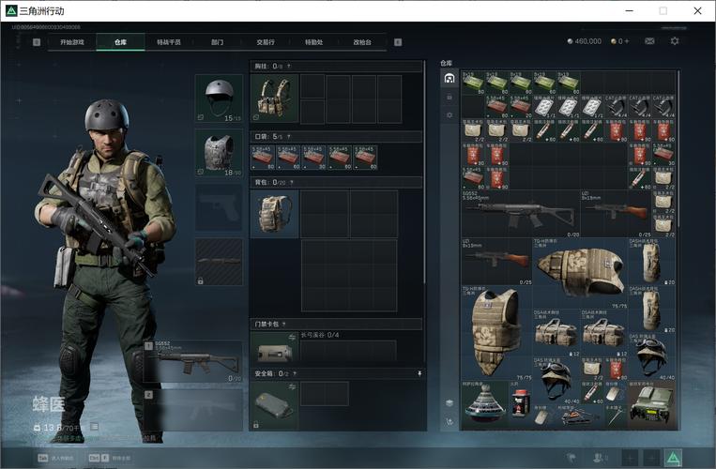The width and height of the screenshot is (716, 469).
Task: Open the mail envelope icon
Action: click(649, 41)
